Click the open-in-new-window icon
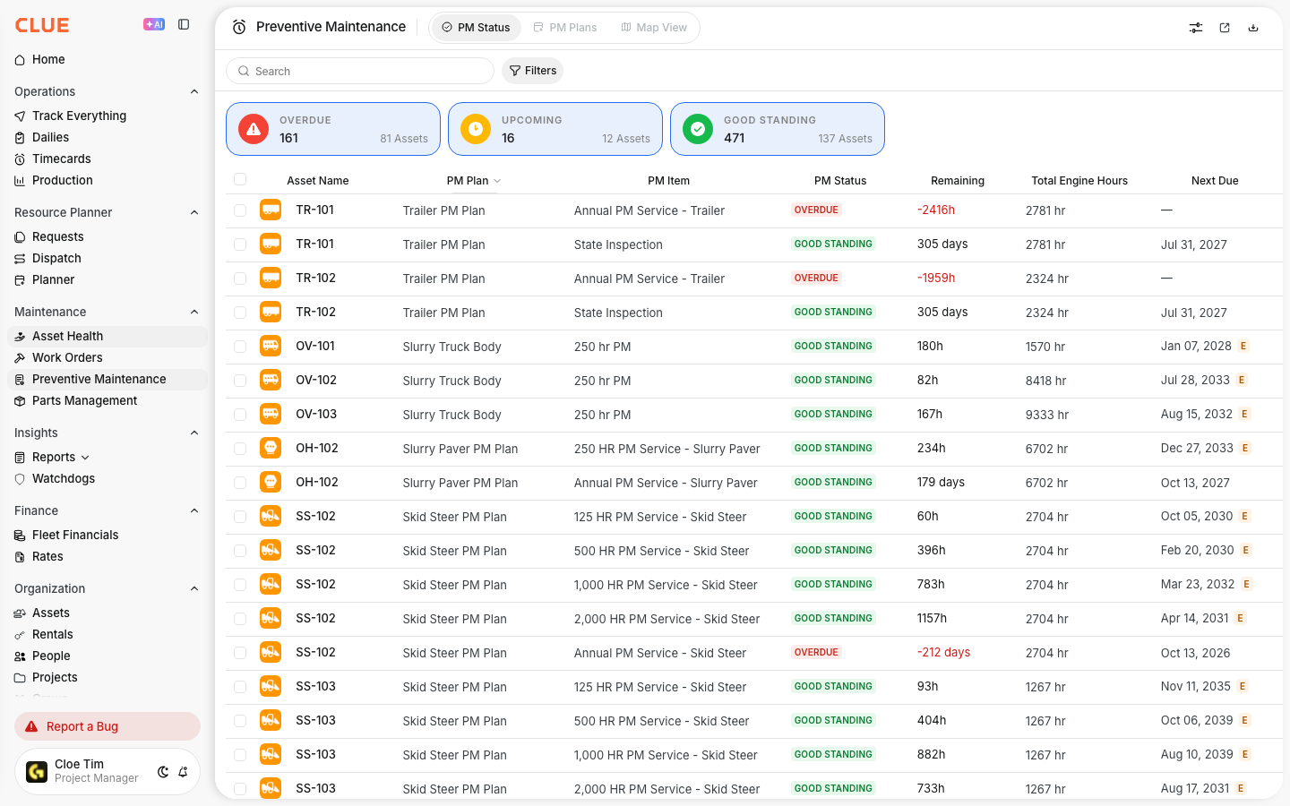The width and height of the screenshot is (1290, 806). point(1225,28)
